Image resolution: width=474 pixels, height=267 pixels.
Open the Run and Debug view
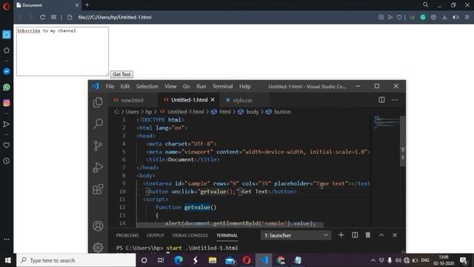tap(98, 168)
